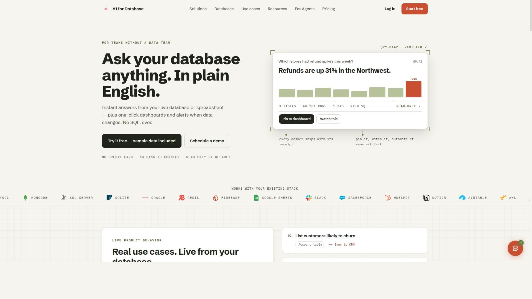This screenshot has width=532, height=299.
Task: Open the chat widget bubble
Action: point(515,248)
